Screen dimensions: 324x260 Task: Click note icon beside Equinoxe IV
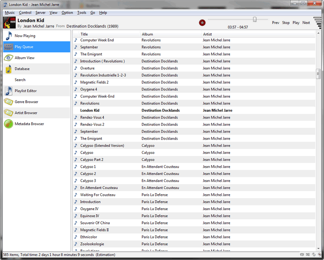(76, 216)
